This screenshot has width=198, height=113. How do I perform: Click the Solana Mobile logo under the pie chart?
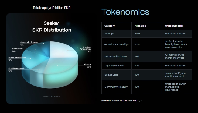[x=52, y=96]
